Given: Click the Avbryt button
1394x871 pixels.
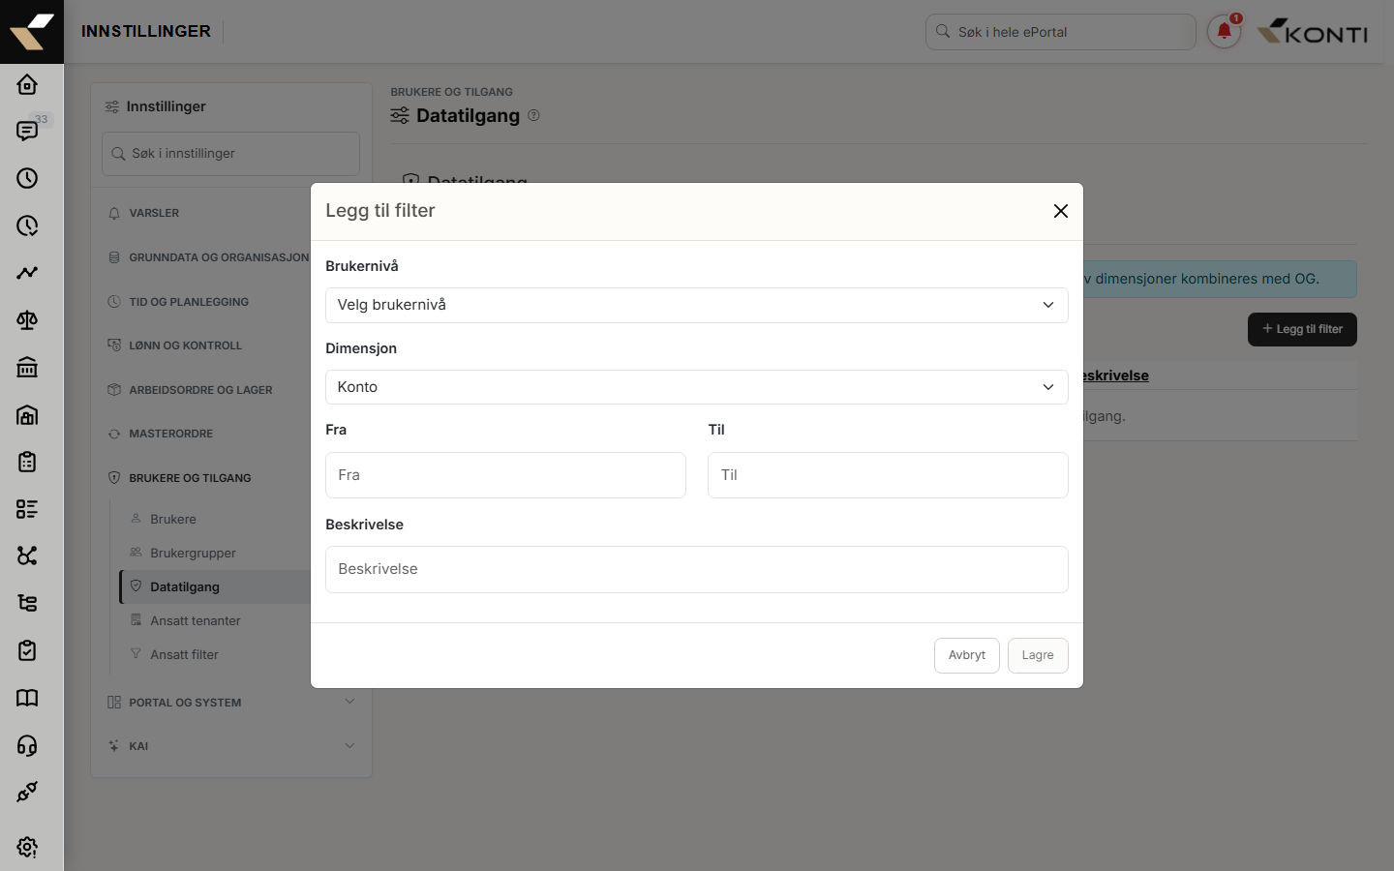Looking at the screenshot, I should pyautogui.click(x=967, y=655).
